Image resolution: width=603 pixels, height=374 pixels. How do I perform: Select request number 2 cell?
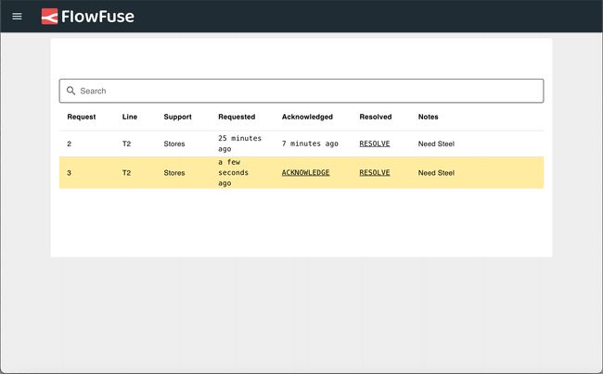click(70, 144)
